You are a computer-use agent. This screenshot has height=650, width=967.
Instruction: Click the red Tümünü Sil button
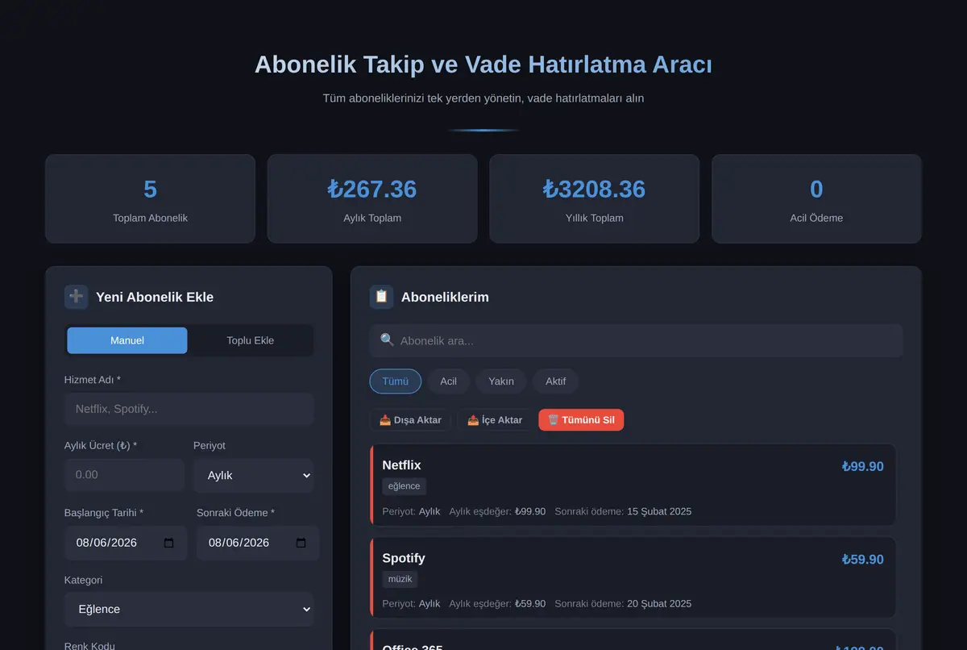pyautogui.click(x=581, y=420)
